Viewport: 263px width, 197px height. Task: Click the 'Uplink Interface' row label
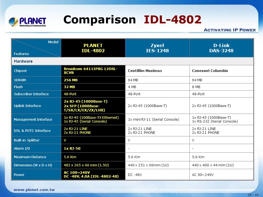27,106
